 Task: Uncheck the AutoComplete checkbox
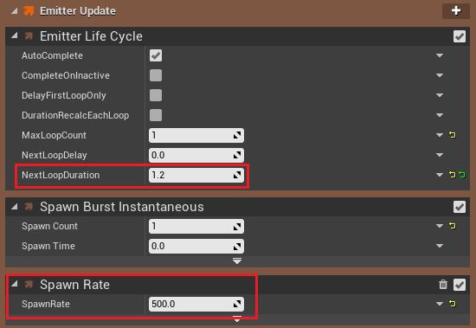(x=156, y=55)
